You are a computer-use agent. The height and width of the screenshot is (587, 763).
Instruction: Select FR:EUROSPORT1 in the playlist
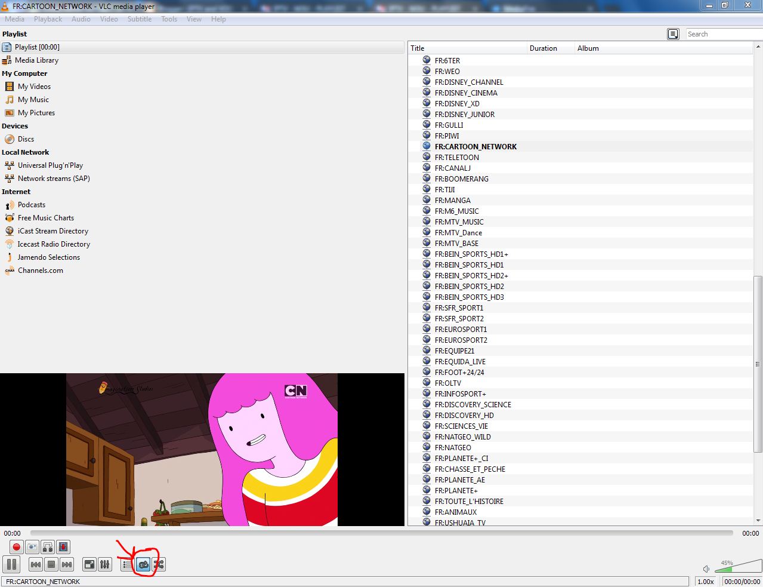pos(461,330)
